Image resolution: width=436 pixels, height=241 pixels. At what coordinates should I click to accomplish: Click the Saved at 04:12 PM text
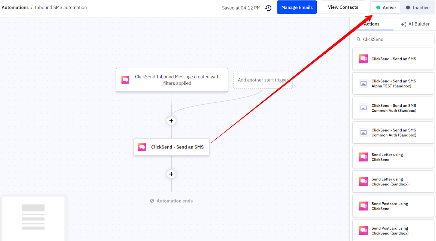point(241,8)
